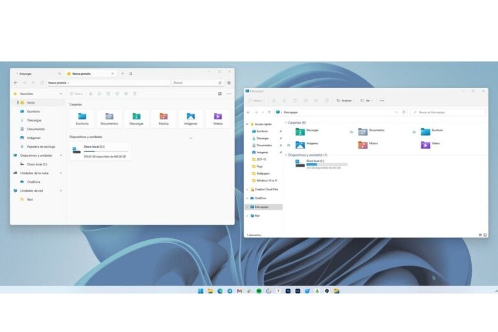Open Gmail from the taskbar

coord(239,290)
